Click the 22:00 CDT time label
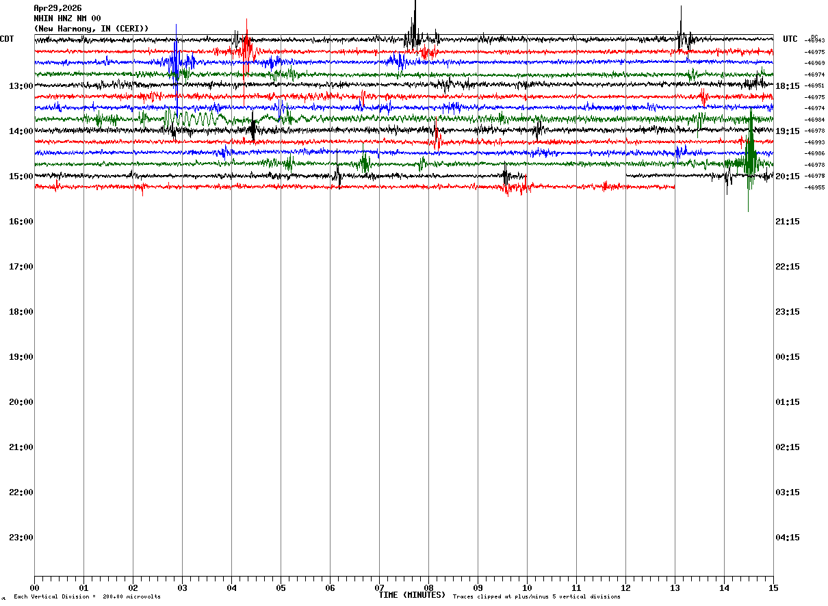Viewport: 828px width, 606px height. (x=21, y=492)
